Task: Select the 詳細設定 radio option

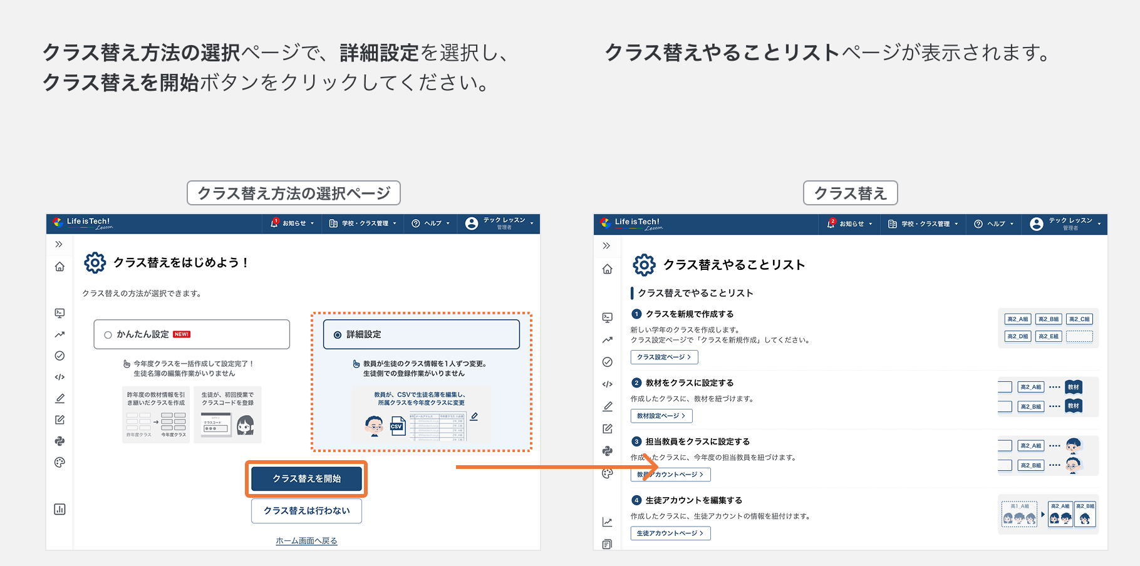Action: [x=422, y=334]
